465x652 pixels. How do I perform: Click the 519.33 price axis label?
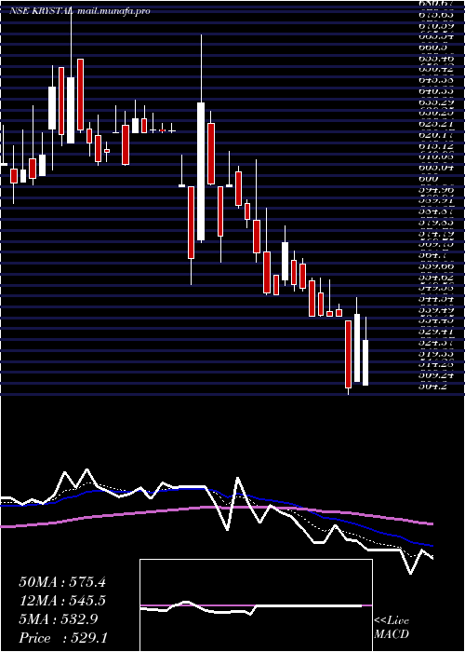click(x=437, y=353)
